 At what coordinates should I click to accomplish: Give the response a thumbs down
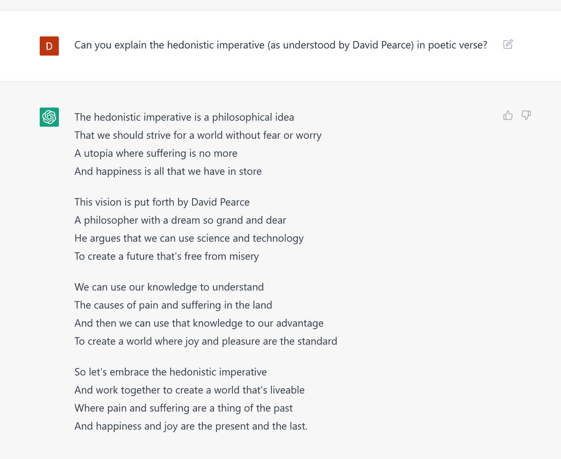[526, 115]
